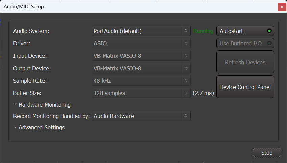The image size is (287, 163).
Task: Open the Device Control Panel
Action: click(245, 87)
